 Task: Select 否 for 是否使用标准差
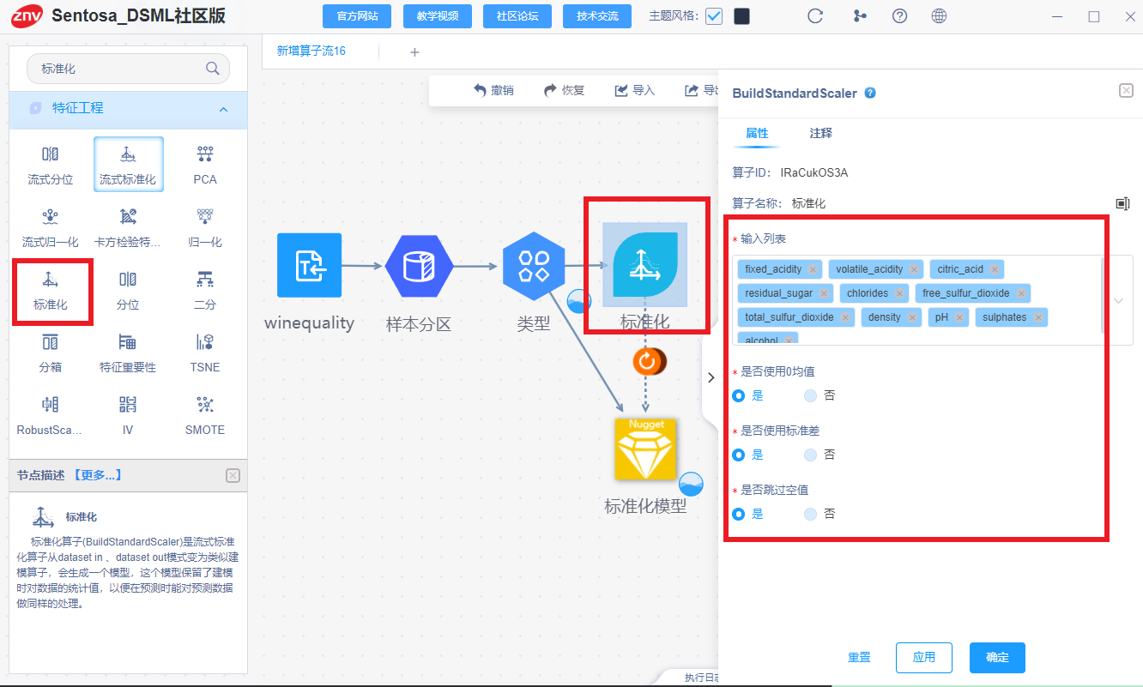tap(810, 455)
